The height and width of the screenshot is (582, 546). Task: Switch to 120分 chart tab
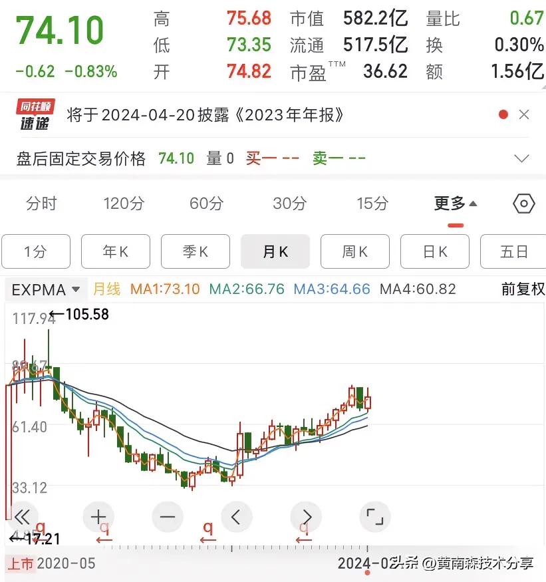(x=124, y=204)
